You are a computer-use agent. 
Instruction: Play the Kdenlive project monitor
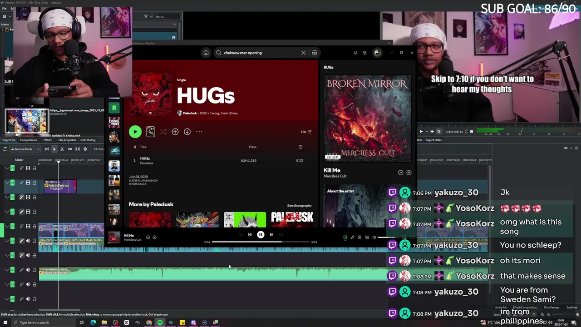click(421, 132)
